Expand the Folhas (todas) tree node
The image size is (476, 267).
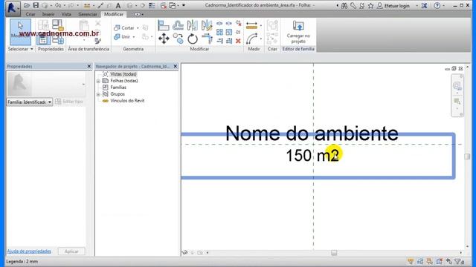pos(98,81)
